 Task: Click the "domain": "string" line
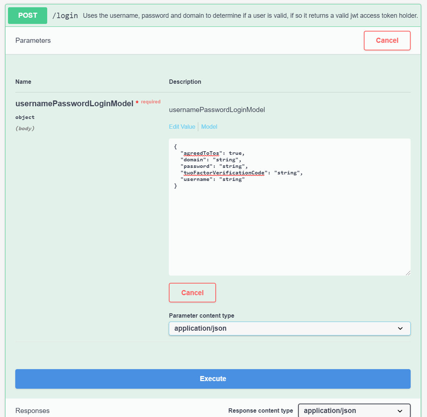click(x=211, y=160)
